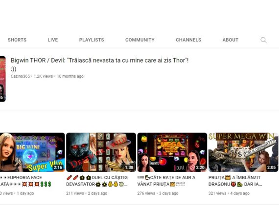Switch to the LIVE tab
This screenshot has height=210, width=279.
tap(53, 40)
